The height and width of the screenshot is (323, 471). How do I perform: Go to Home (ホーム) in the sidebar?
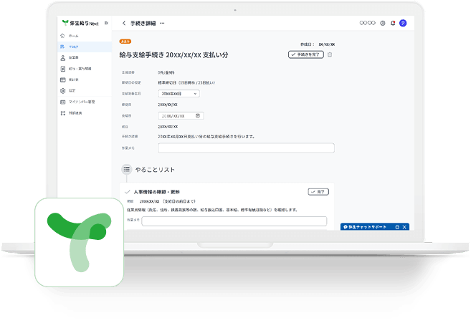84,36
